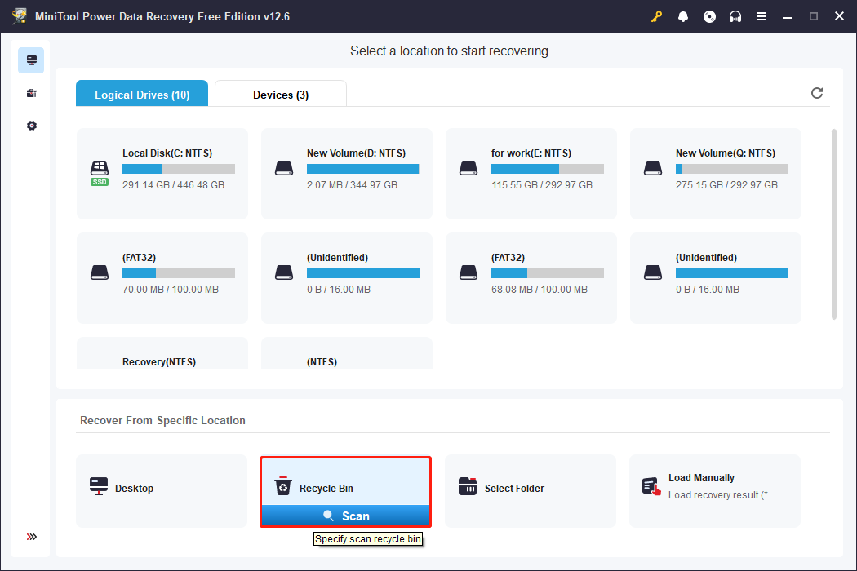Viewport: 857px width, 571px height.
Task: Choose Select Folder location
Action: click(x=531, y=491)
